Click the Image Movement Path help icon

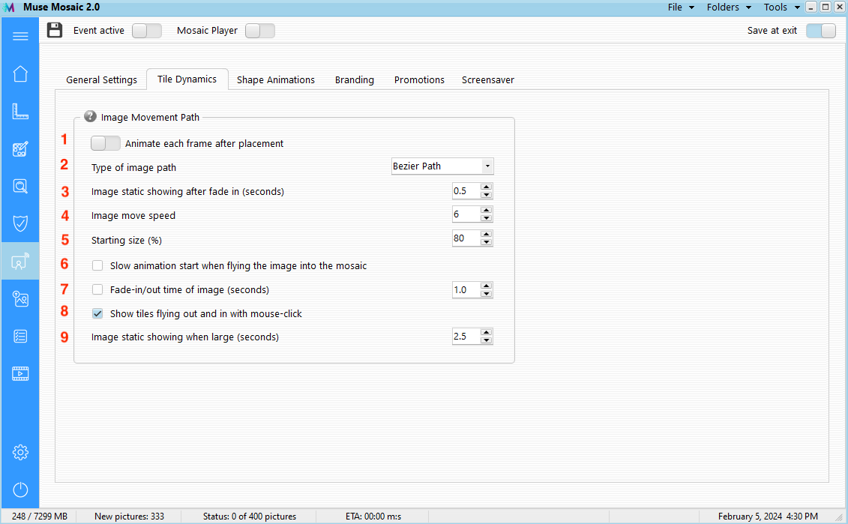pyautogui.click(x=90, y=116)
